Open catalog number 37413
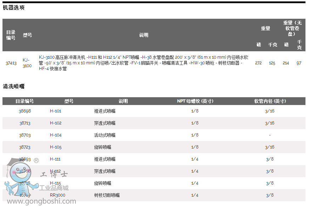Viewport: 309px width, 210px height. tap(11, 63)
